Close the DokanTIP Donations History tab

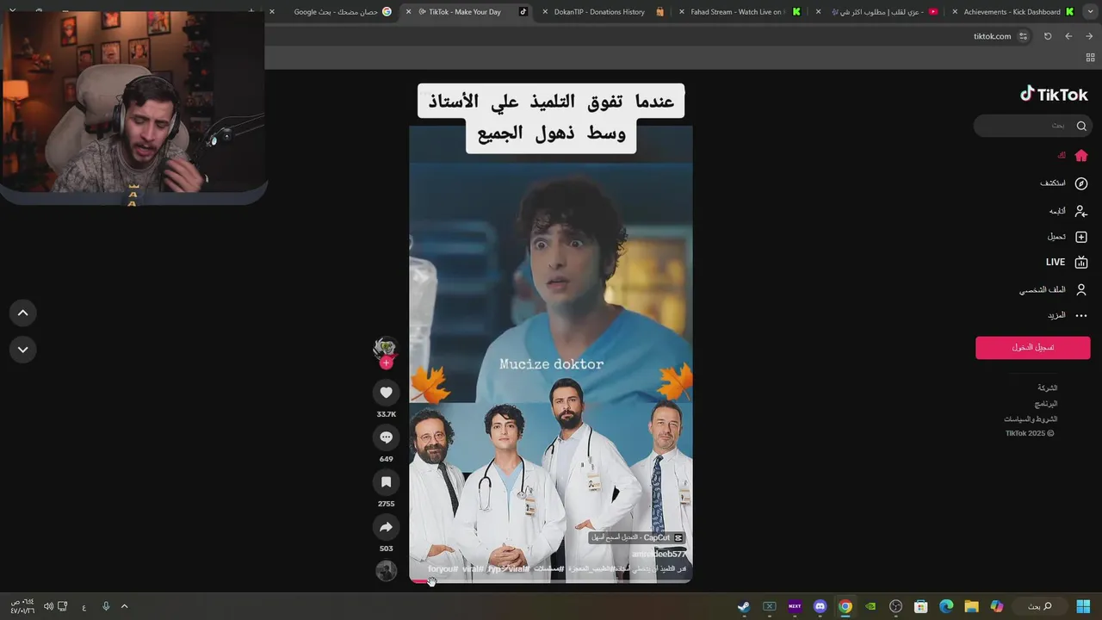(x=545, y=12)
